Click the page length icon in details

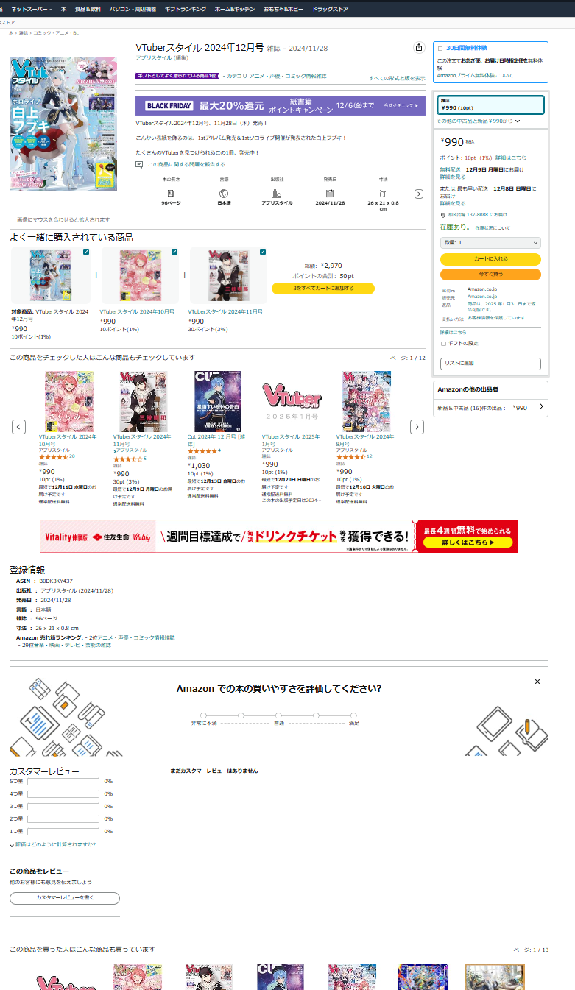point(171,193)
